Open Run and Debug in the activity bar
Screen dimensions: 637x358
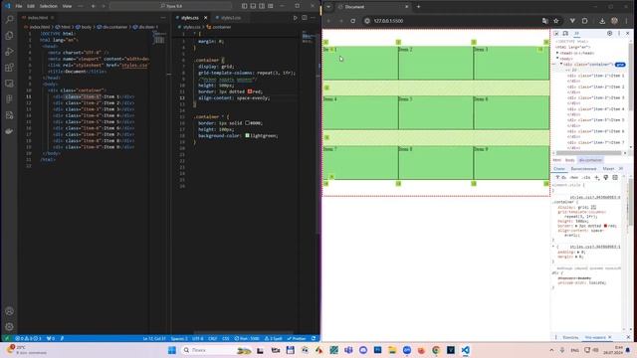[9, 52]
